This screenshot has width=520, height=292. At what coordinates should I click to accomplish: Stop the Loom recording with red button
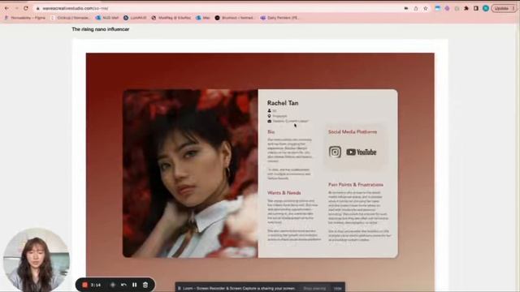pyautogui.click(x=84, y=285)
